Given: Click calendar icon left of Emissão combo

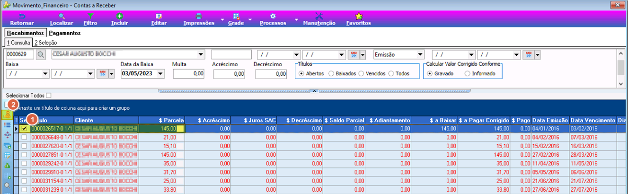Looking at the screenshot, I should 354,54.
